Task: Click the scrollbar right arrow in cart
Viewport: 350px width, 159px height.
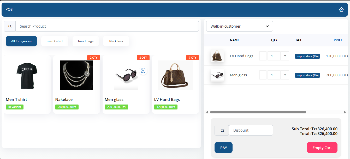Action: coord(345,112)
